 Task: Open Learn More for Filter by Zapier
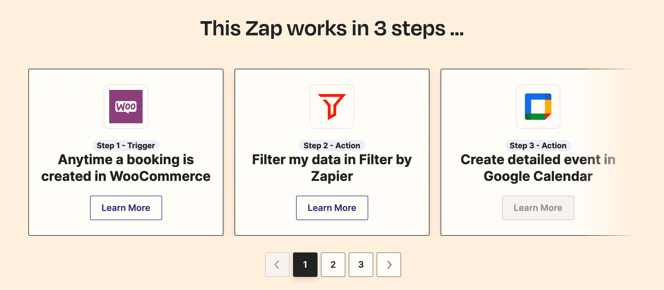point(332,208)
